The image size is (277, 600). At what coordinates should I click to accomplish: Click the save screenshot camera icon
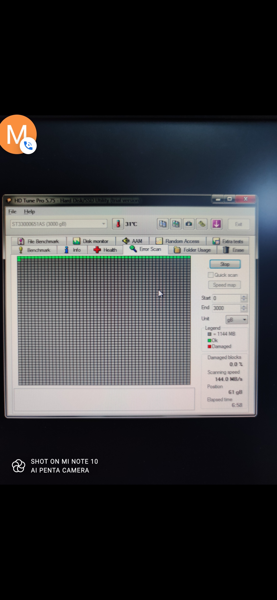point(189,224)
